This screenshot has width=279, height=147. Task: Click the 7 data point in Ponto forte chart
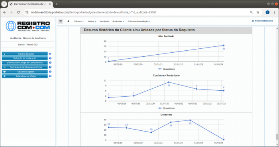coord(196,89)
